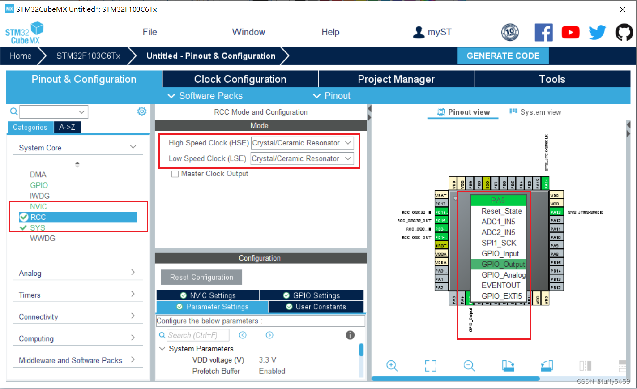Image resolution: width=637 pixels, height=389 pixels.
Task: Choose Reset_State in the PA5 menu
Action: (498, 211)
